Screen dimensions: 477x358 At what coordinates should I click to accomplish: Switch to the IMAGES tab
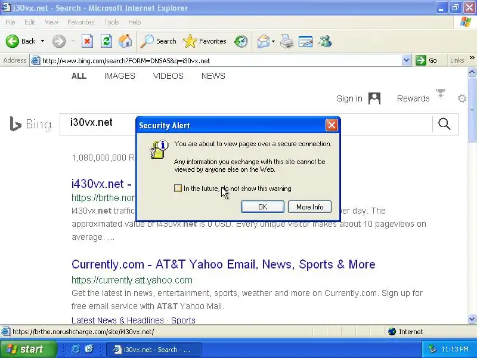(x=120, y=76)
